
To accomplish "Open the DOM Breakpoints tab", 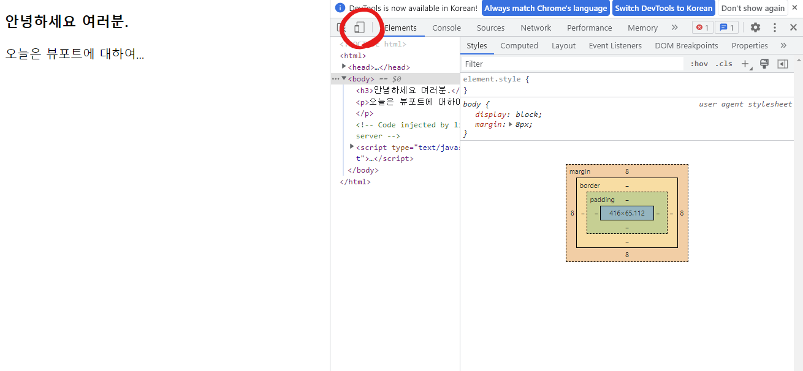I will click(686, 45).
